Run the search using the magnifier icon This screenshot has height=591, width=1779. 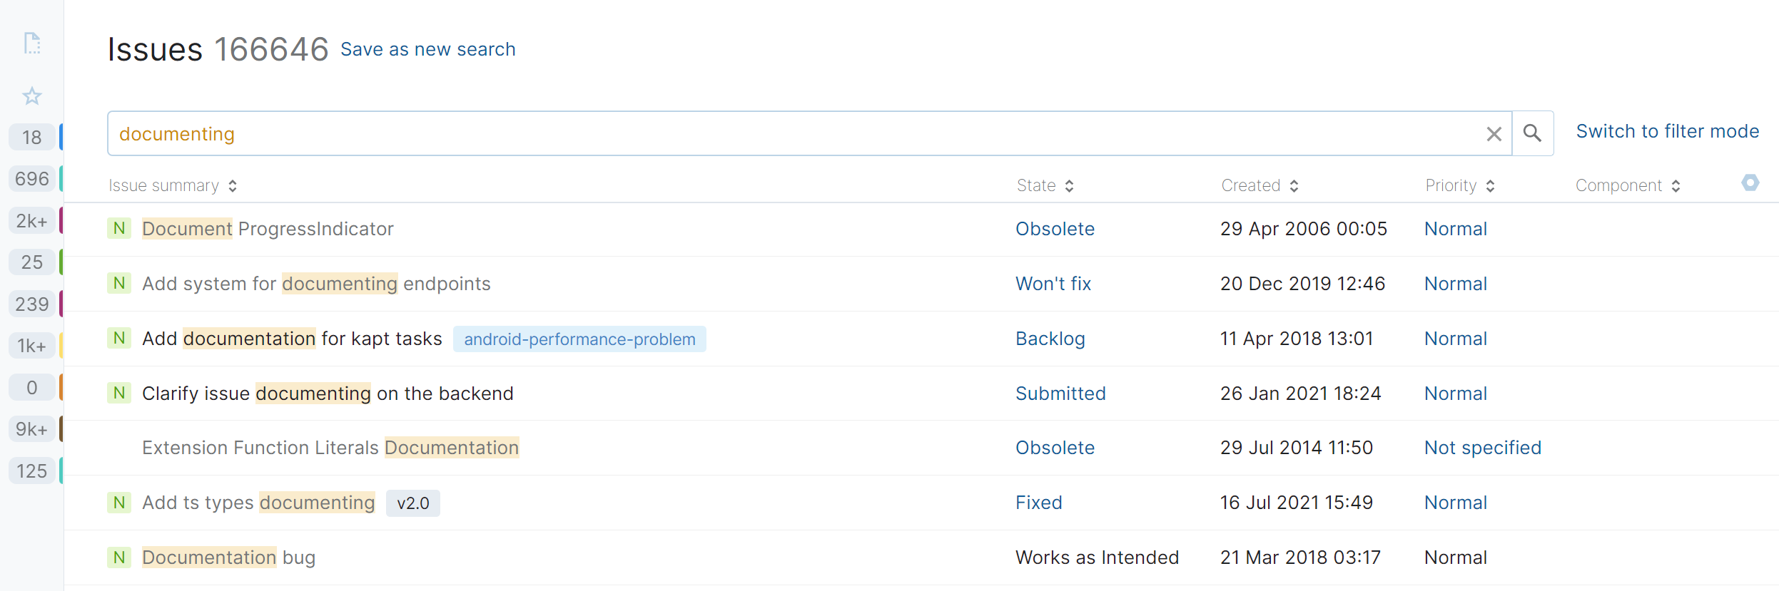[x=1532, y=133]
